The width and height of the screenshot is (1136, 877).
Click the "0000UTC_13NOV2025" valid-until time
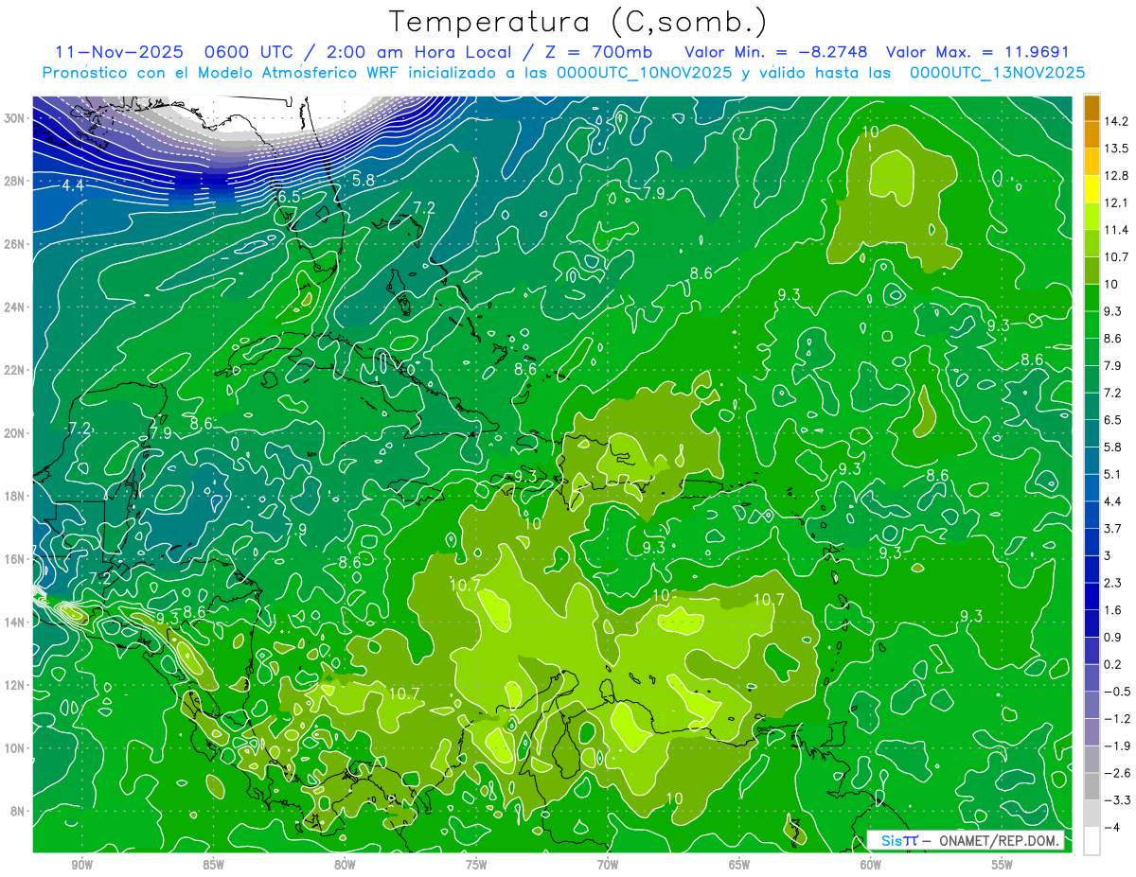tap(997, 73)
